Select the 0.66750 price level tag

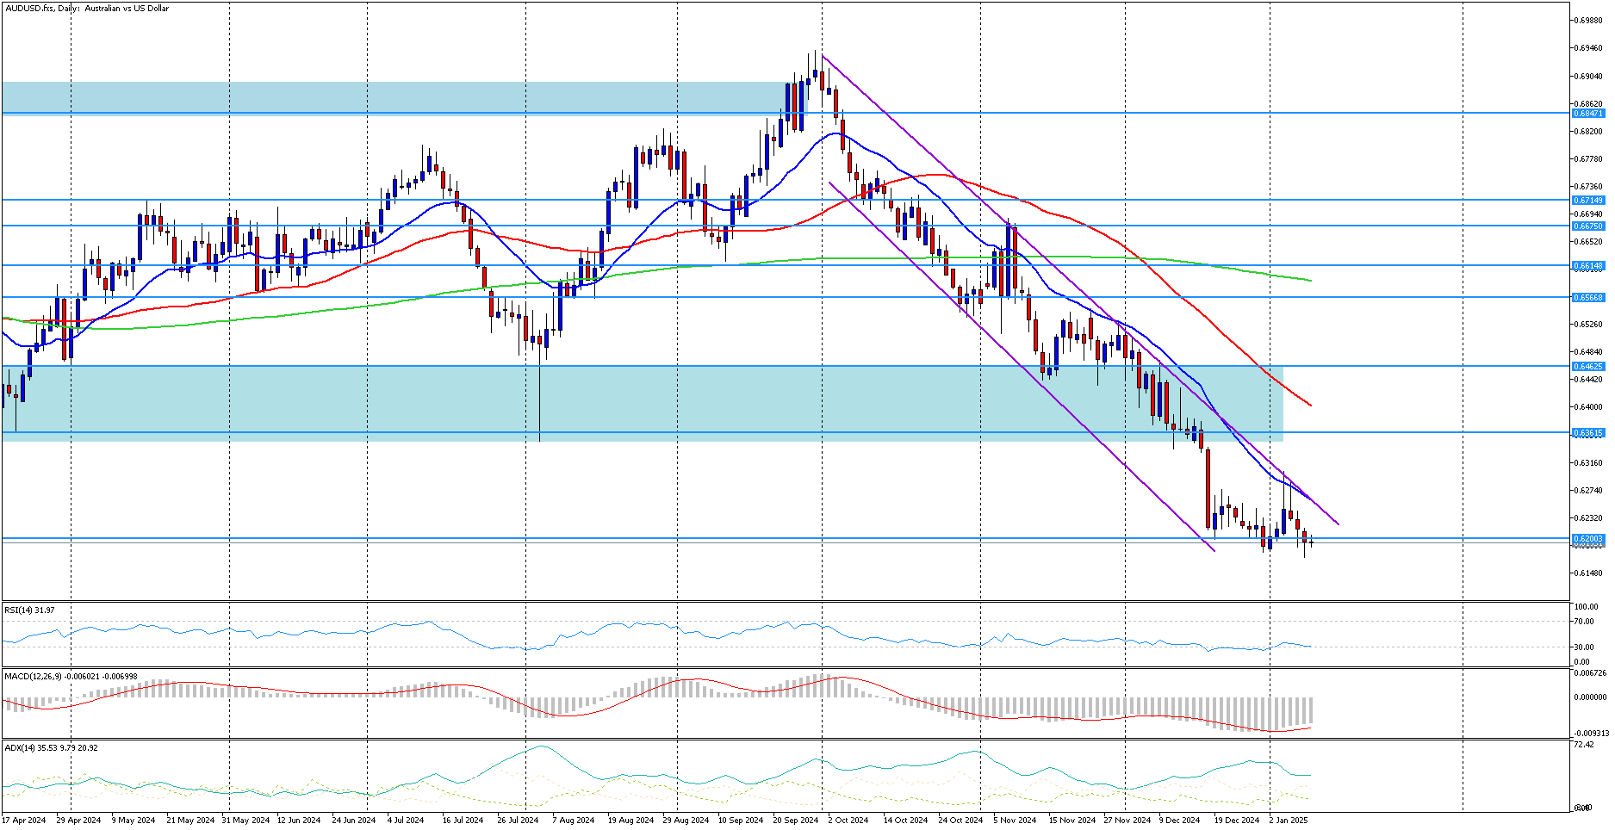[1588, 226]
